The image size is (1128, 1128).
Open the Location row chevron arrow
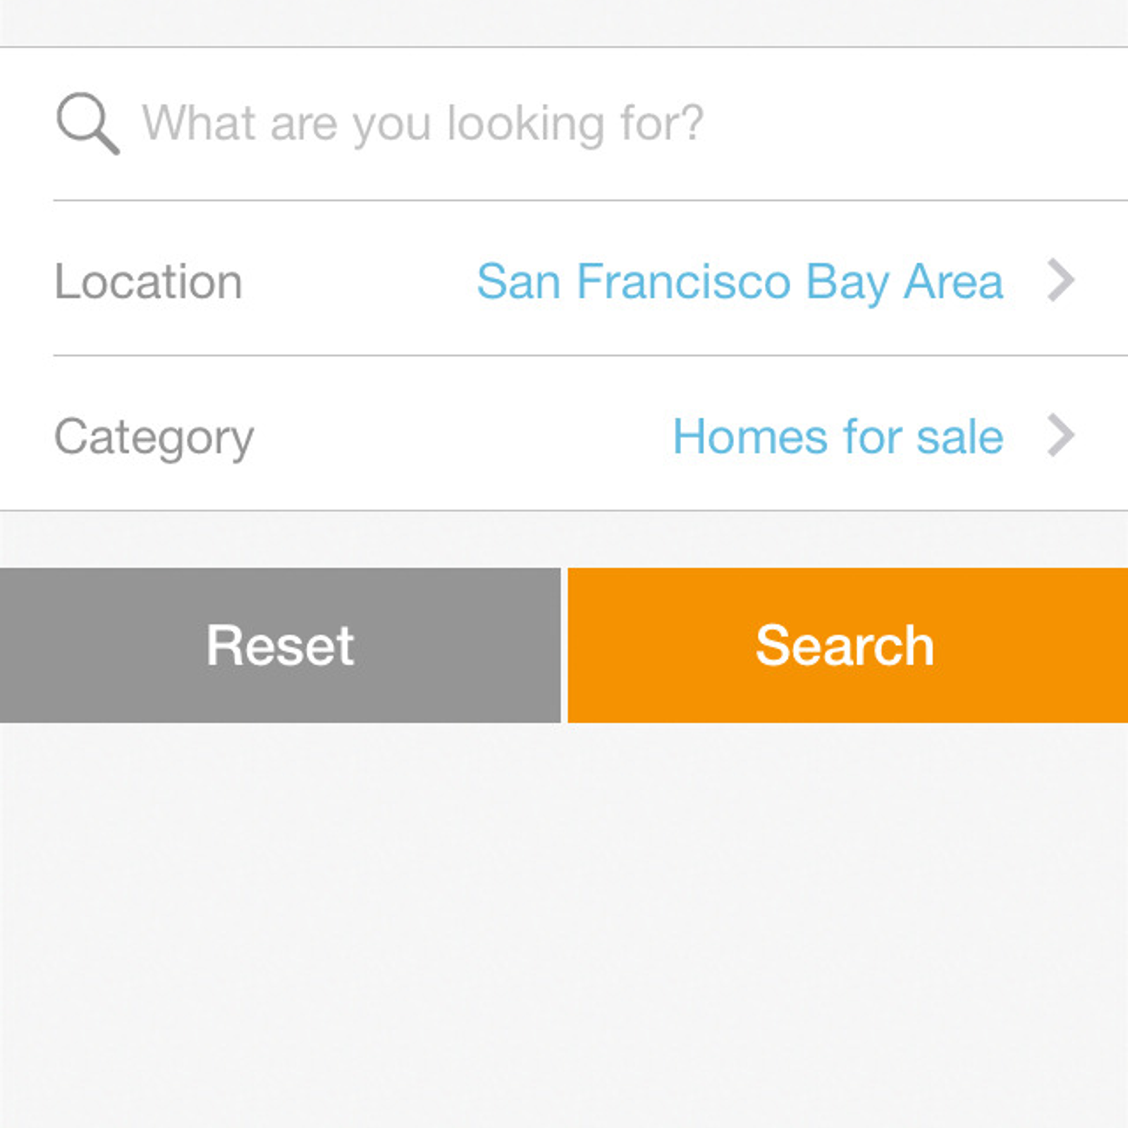coord(1060,280)
